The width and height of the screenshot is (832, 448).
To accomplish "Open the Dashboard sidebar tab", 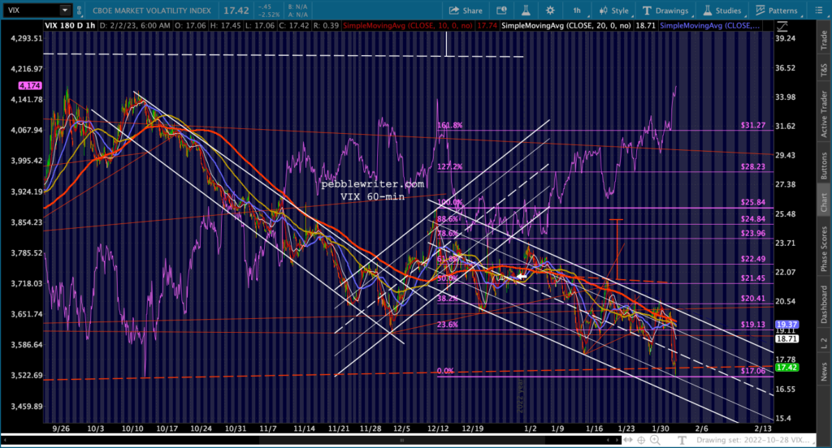I will point(824,304).
